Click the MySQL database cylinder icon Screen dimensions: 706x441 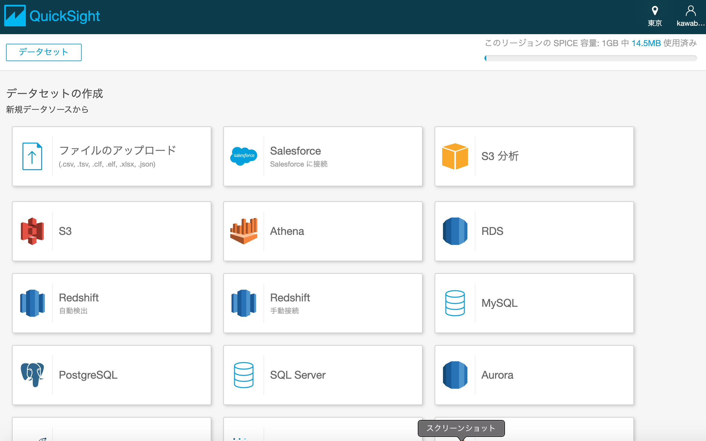(x=455, y=303)
